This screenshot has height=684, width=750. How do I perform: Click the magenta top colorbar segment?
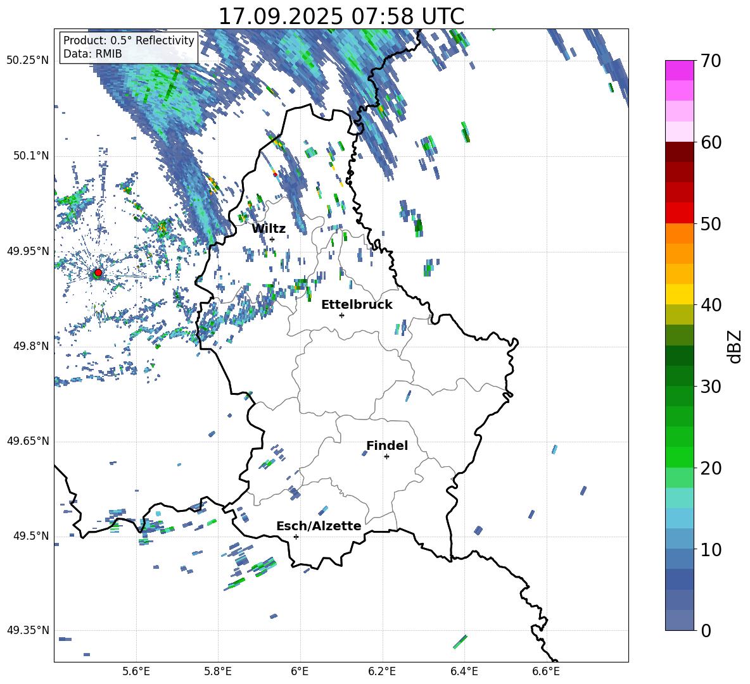(x=679, y=70)
